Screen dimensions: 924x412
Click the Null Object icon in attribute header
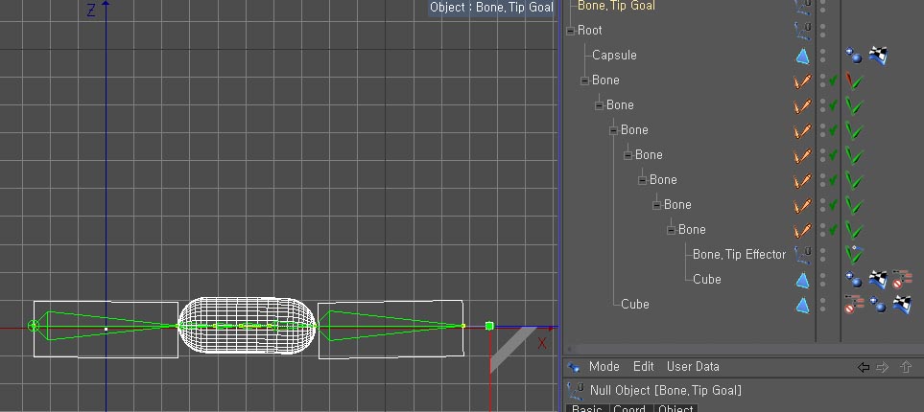pos(575,390)
